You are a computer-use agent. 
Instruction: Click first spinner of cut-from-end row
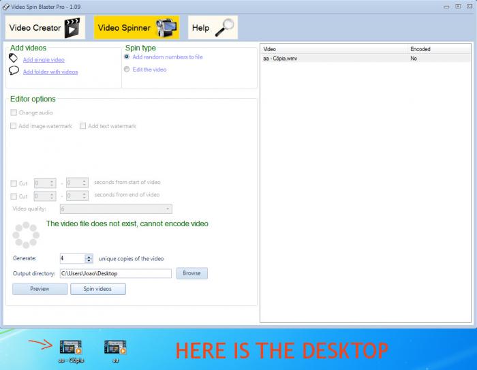pos(45,196)
